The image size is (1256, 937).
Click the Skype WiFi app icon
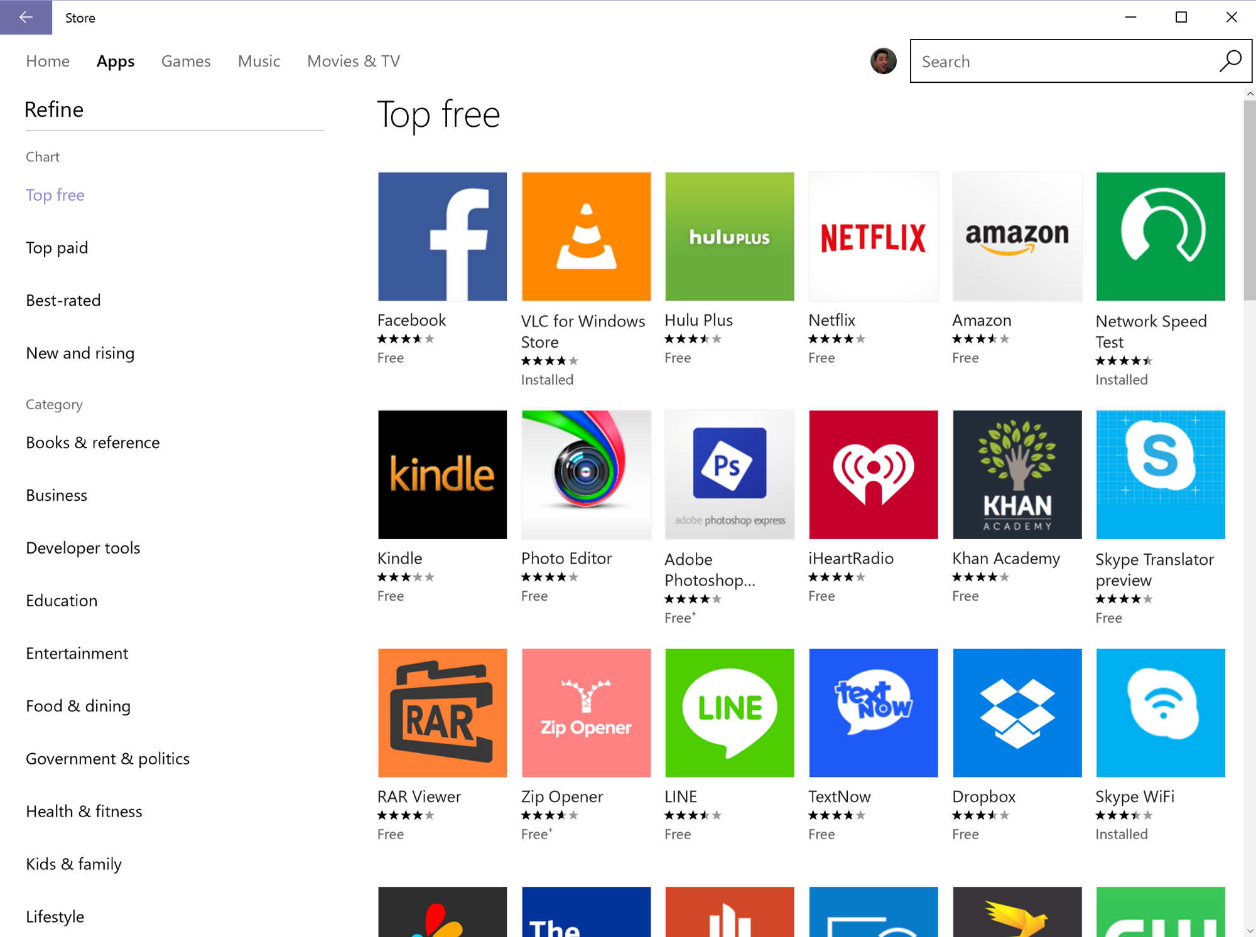(1161, 713)
